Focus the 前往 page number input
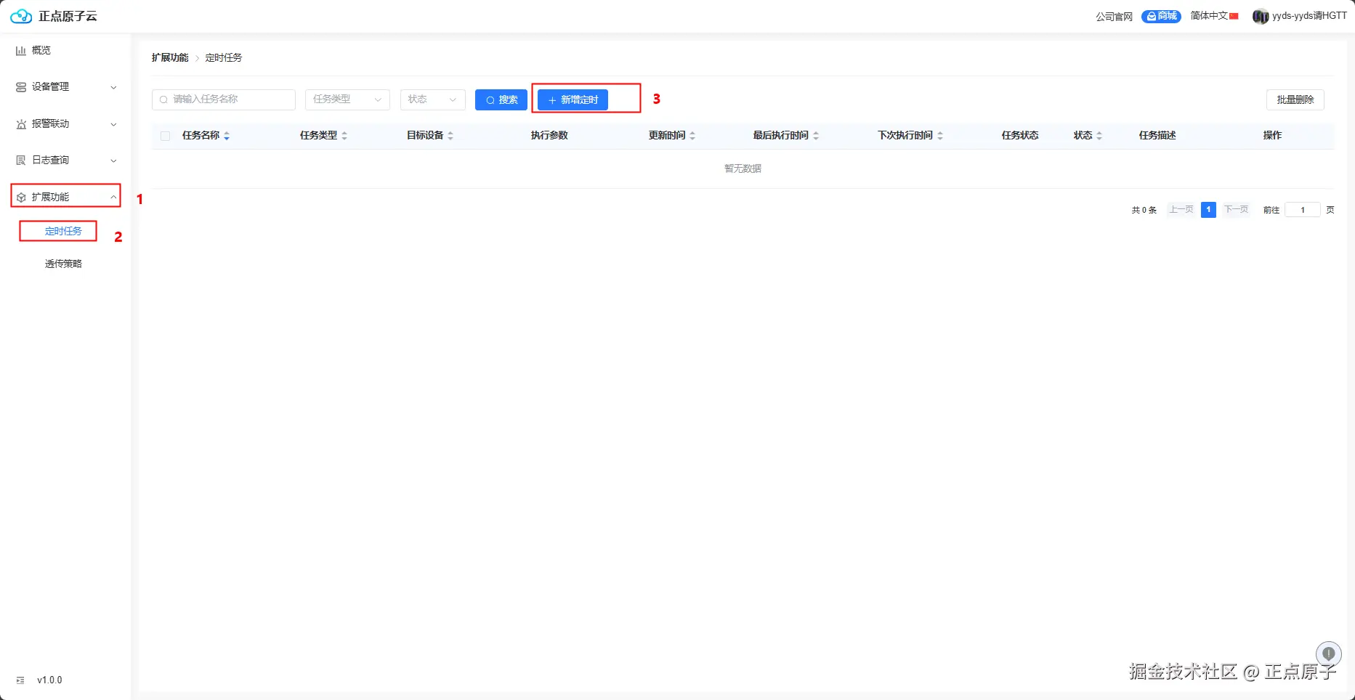This screenshot has height=700, width=1355. pos(1303,210)
